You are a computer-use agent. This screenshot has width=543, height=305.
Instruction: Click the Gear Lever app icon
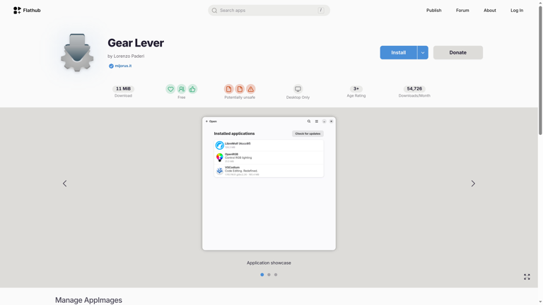coord(77,53)
